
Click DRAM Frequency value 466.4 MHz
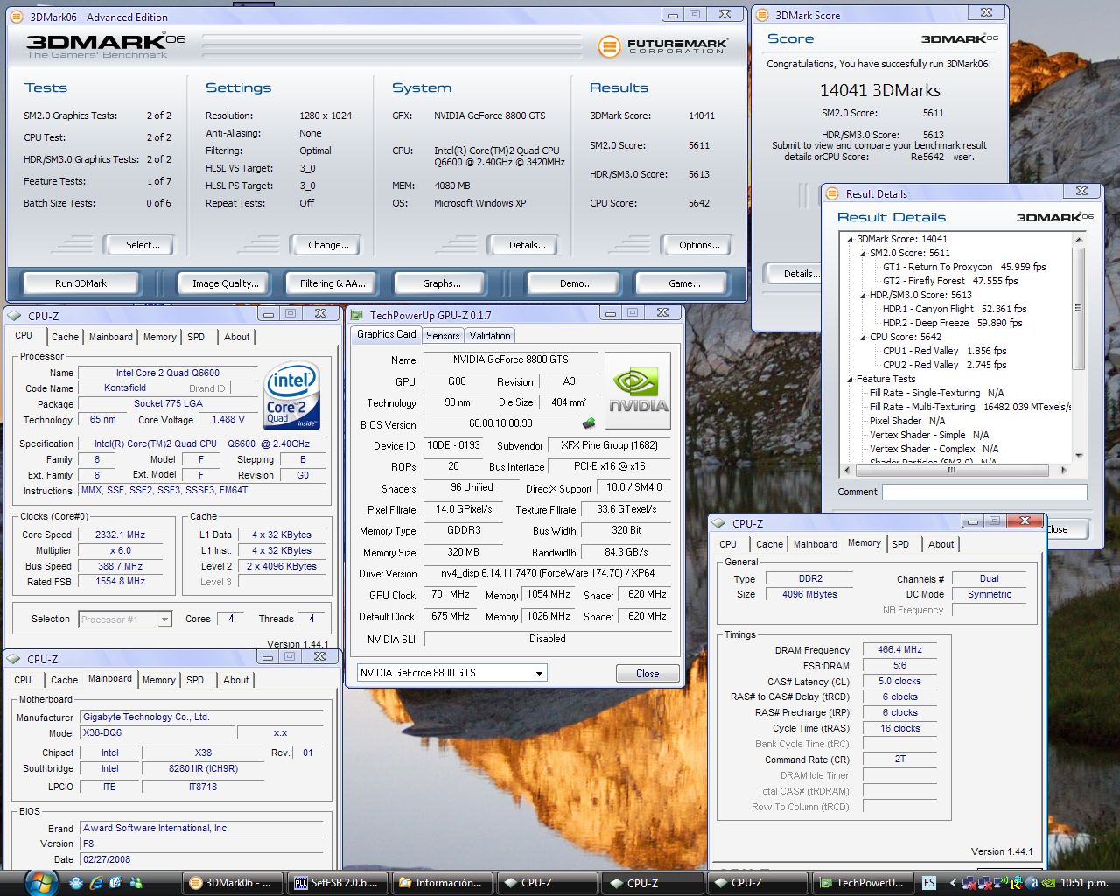[x=899, y=650]
